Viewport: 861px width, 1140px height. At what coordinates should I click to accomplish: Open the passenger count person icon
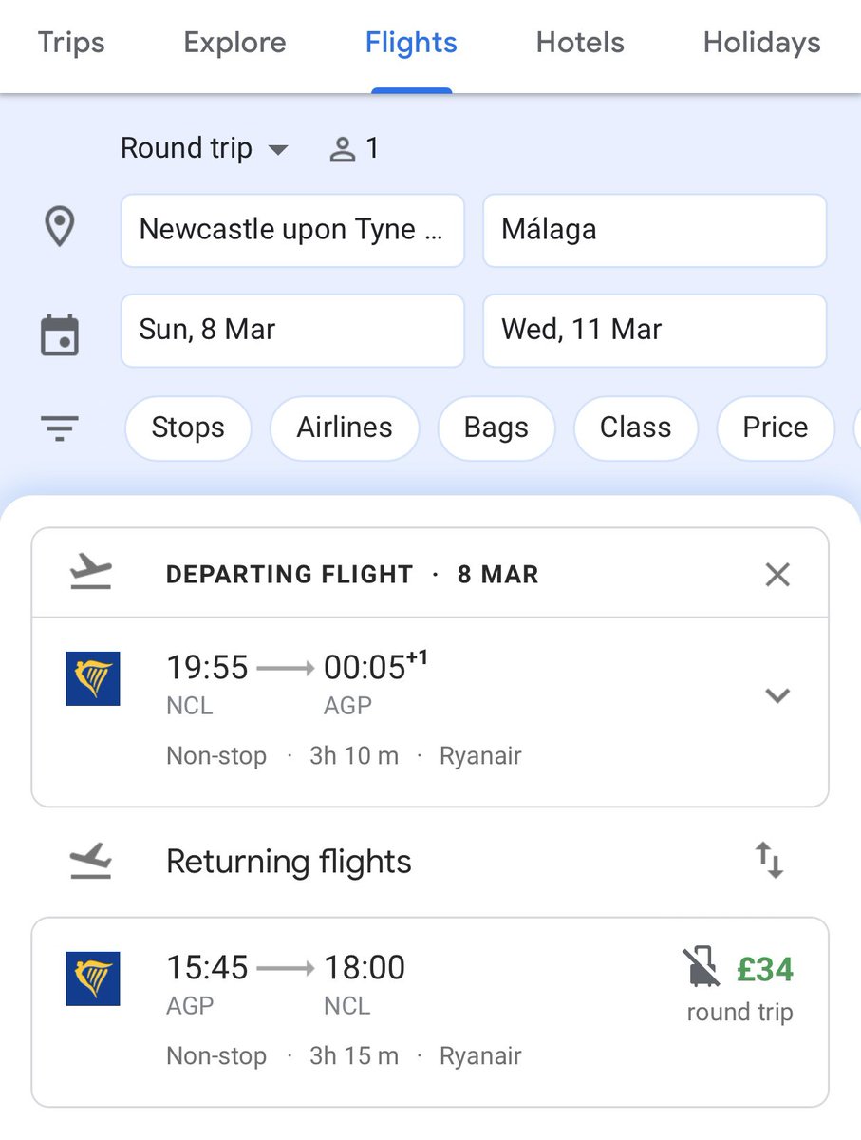342,149
